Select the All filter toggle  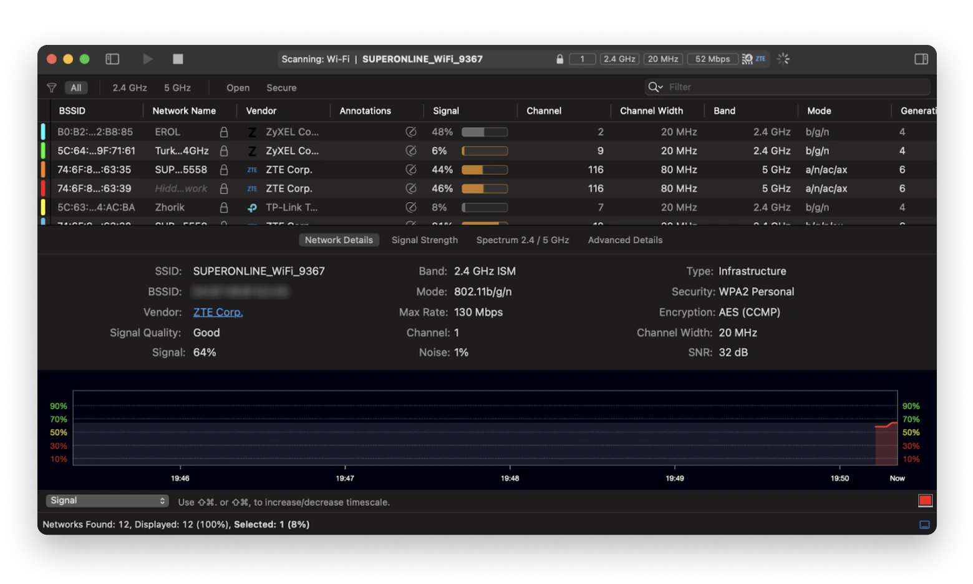click(76, 88)
